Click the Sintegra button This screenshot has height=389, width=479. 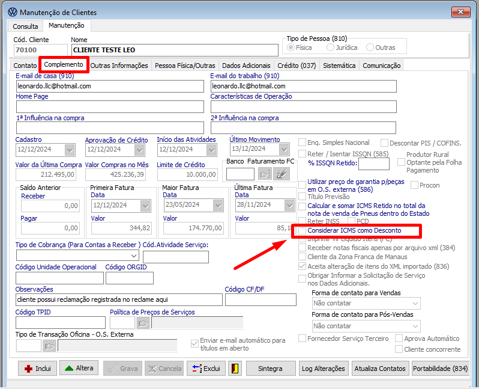click(x=270, y=369)
